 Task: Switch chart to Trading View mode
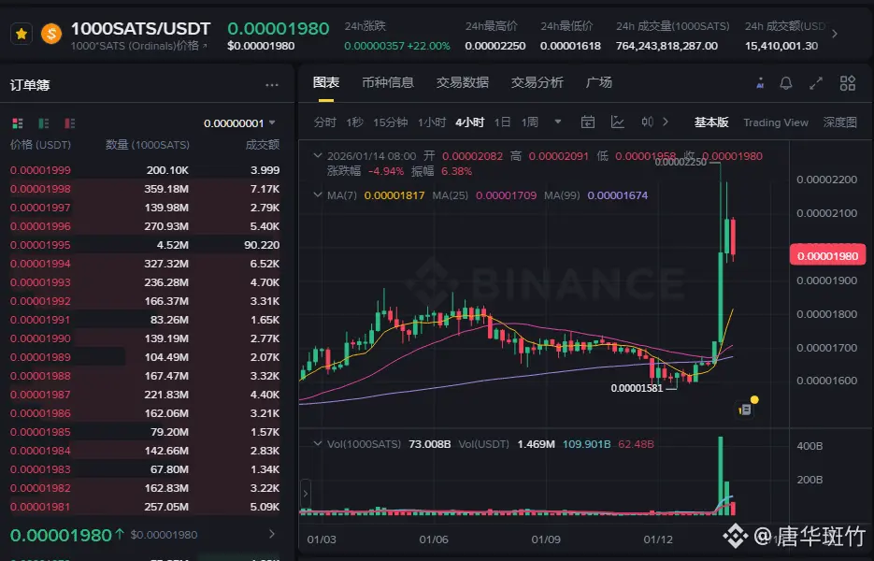(775, 122)
